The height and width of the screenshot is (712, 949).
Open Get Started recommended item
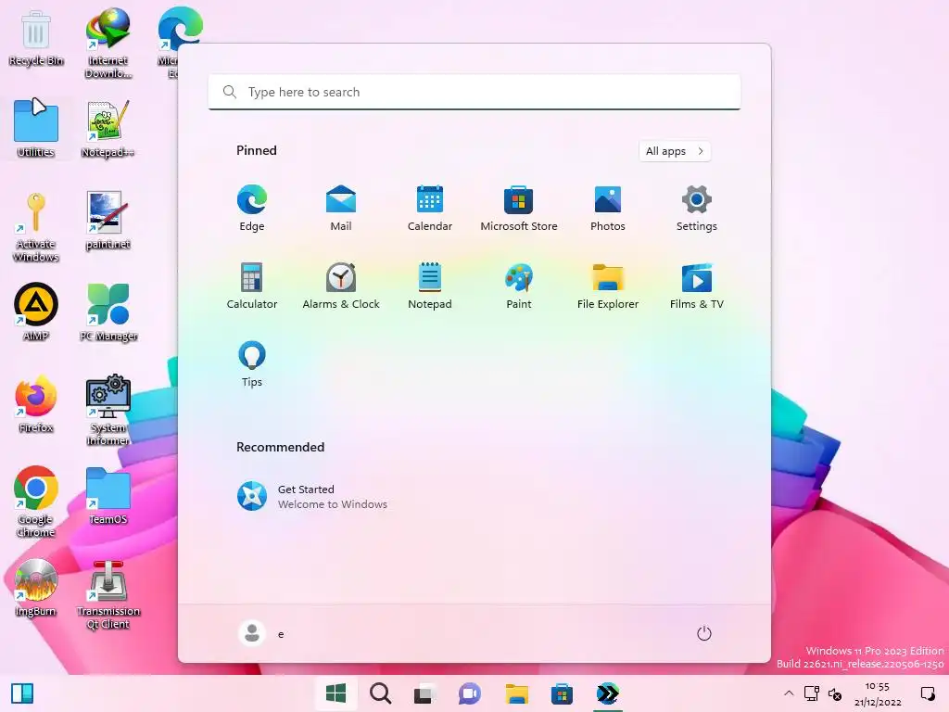(311, 497)
